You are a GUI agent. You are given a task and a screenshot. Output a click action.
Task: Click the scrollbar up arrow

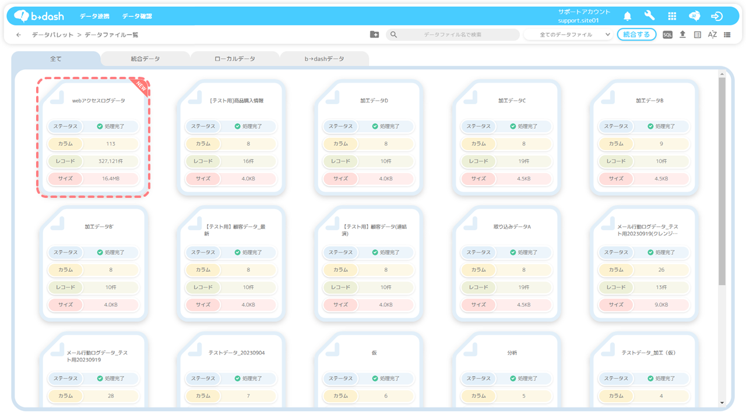(x=722, y=74)
